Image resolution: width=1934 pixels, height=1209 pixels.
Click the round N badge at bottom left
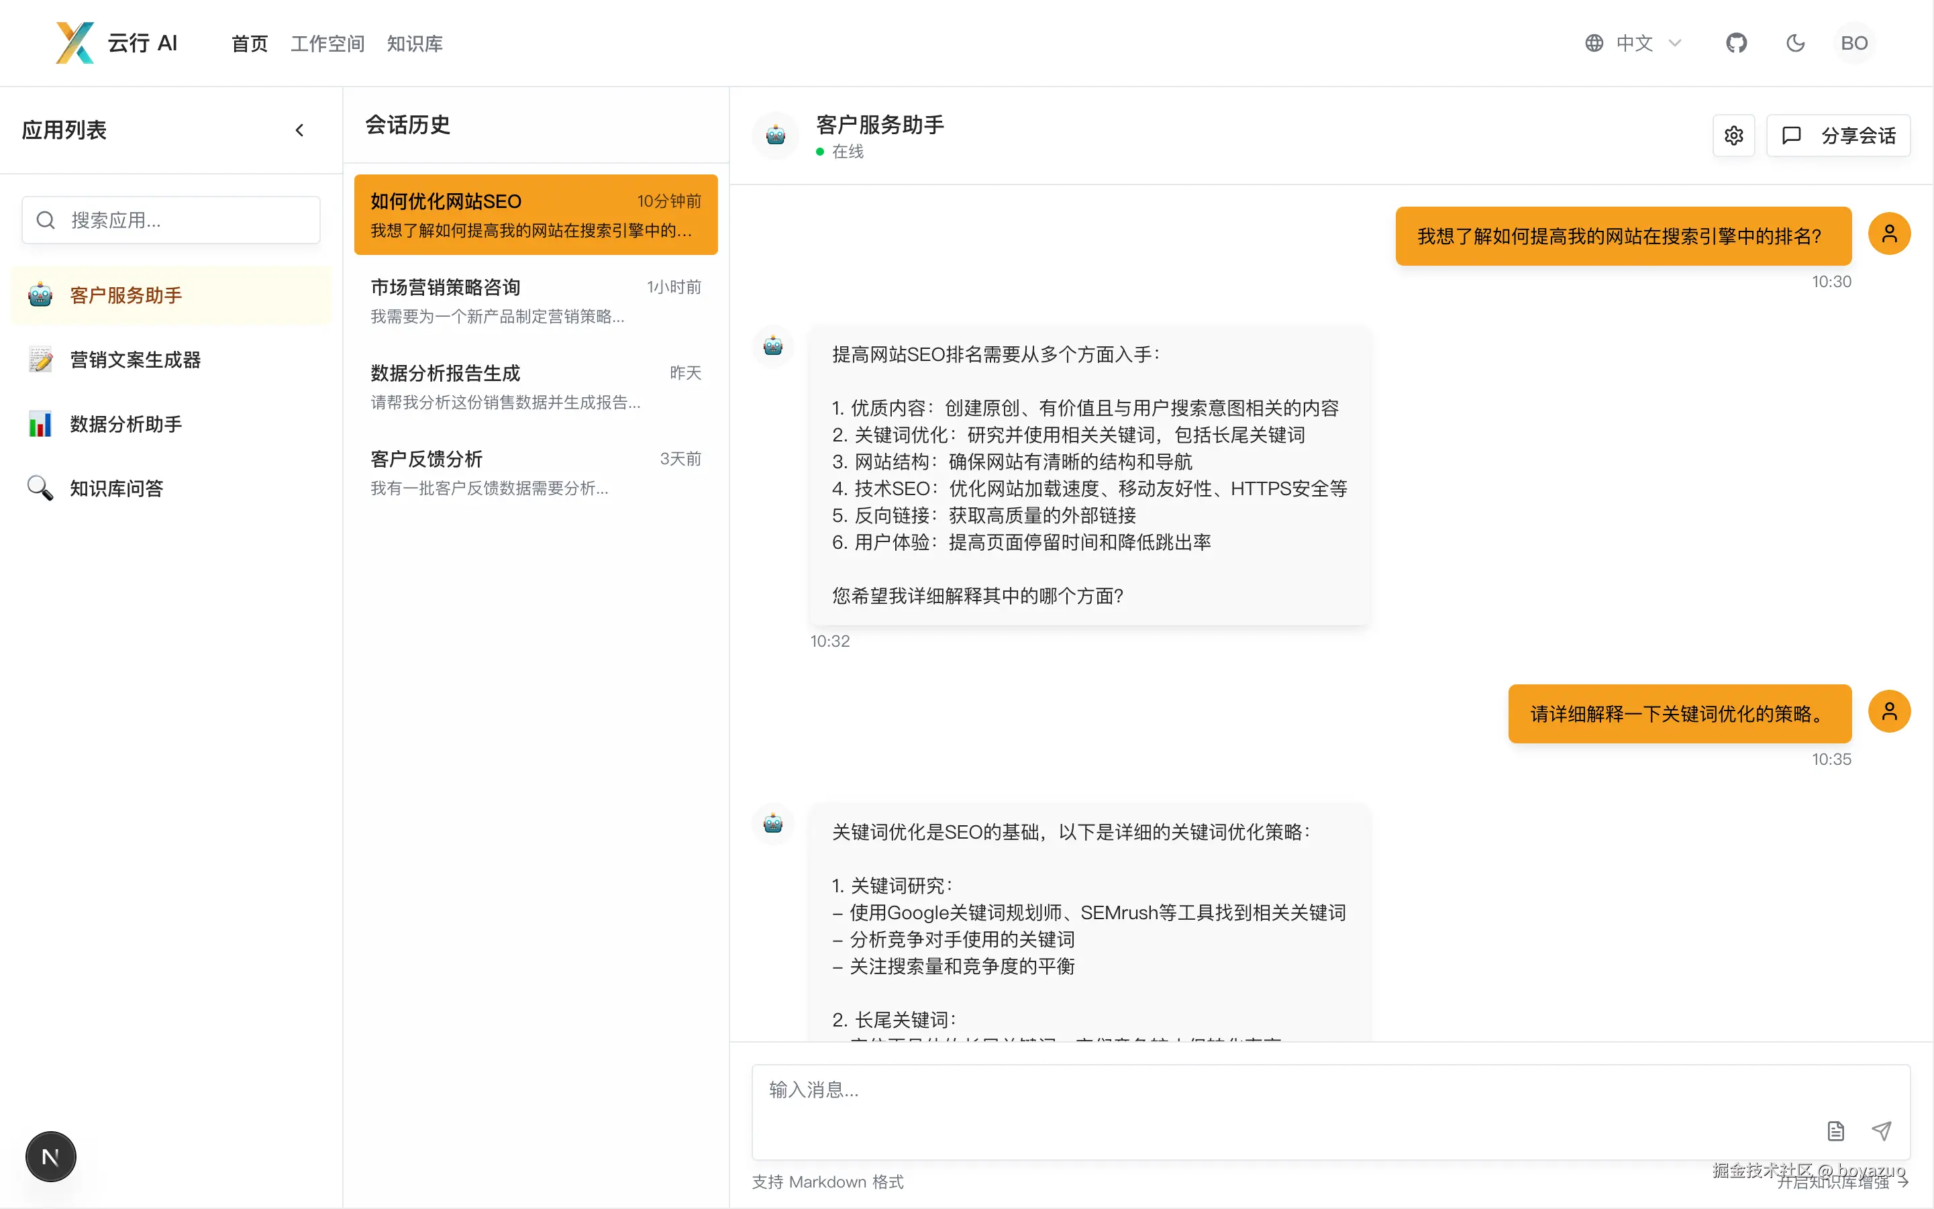(50, 1156)
